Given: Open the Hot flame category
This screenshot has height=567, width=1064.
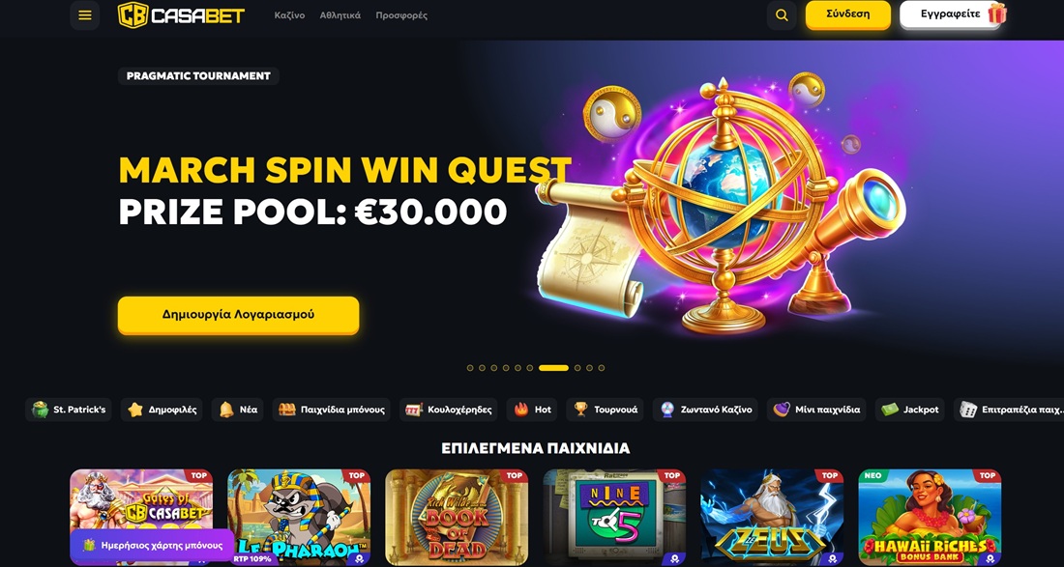Looking at the screenshot, I should tap(532, 410).
